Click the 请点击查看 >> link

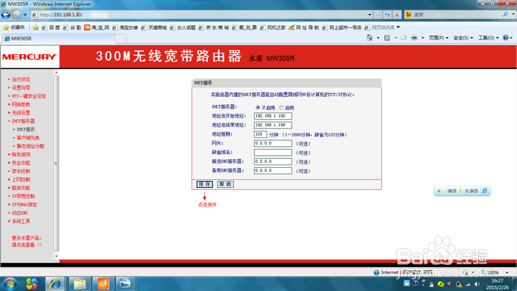(x=27, y=245)
